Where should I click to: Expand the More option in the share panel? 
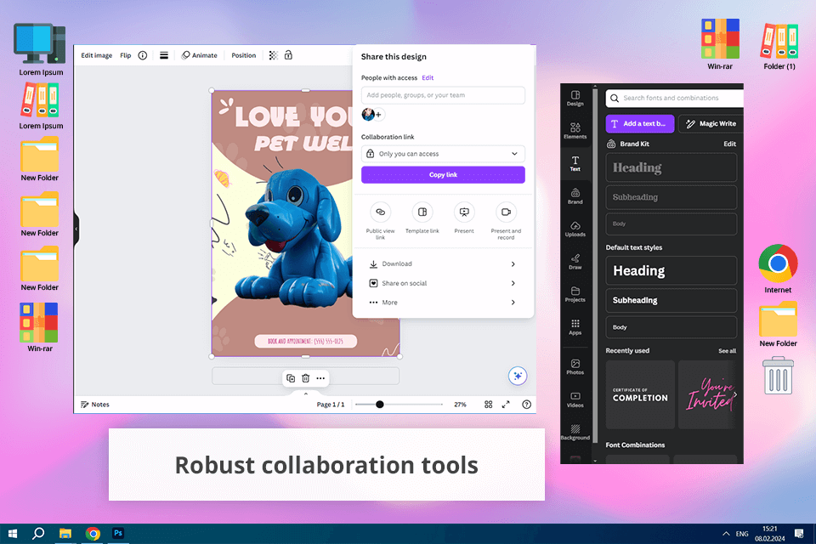443,303
